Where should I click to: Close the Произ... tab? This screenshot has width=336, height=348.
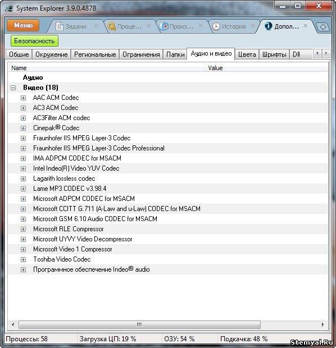pyautogui.click(x=201, y=26)
